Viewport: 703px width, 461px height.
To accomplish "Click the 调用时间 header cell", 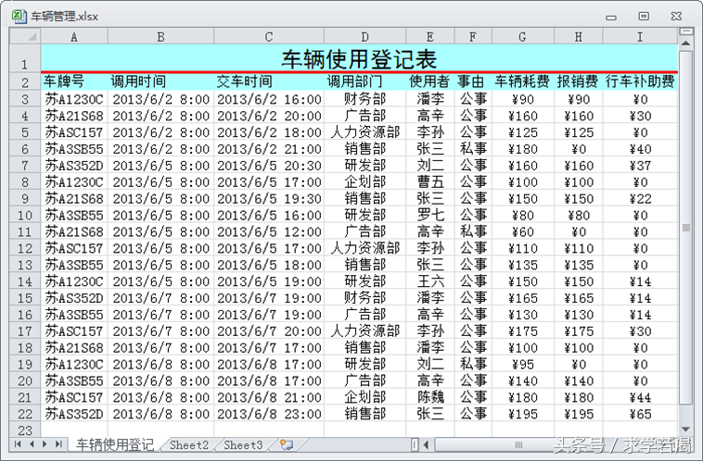I will click(x=160, y=81).
